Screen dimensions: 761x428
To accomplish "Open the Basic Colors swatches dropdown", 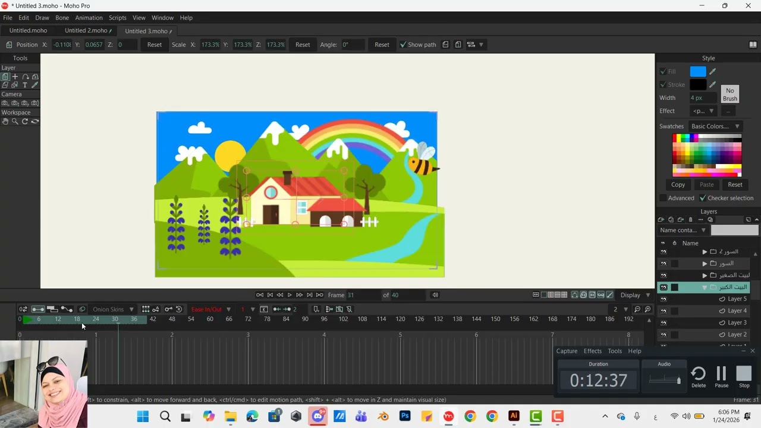I will (x=715, y=126).
